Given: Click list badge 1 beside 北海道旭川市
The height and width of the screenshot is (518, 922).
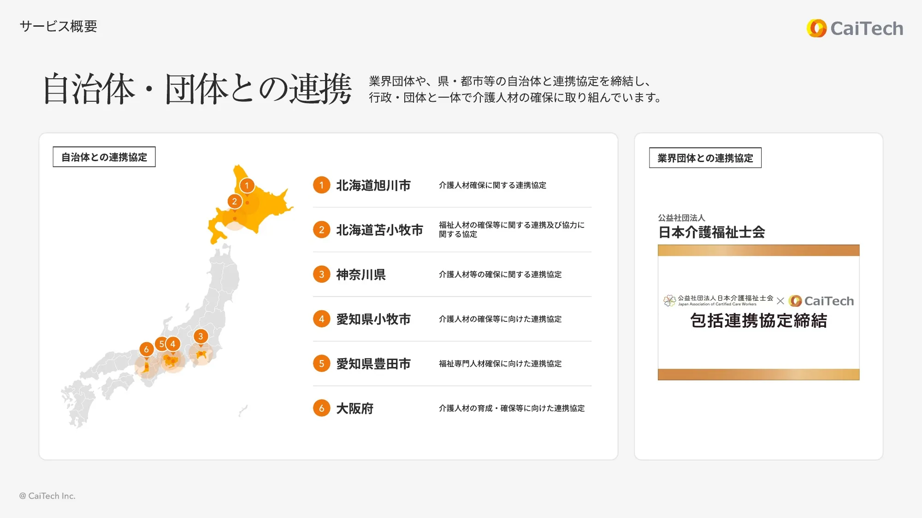Looking at the screenshot, I should tap(322, 185).
